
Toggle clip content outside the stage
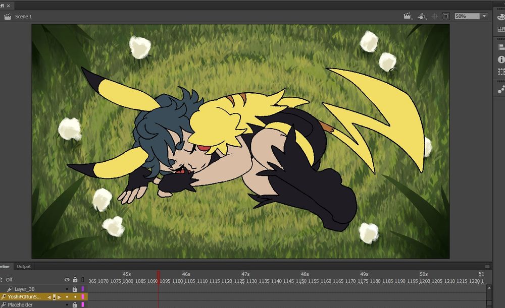446,16
